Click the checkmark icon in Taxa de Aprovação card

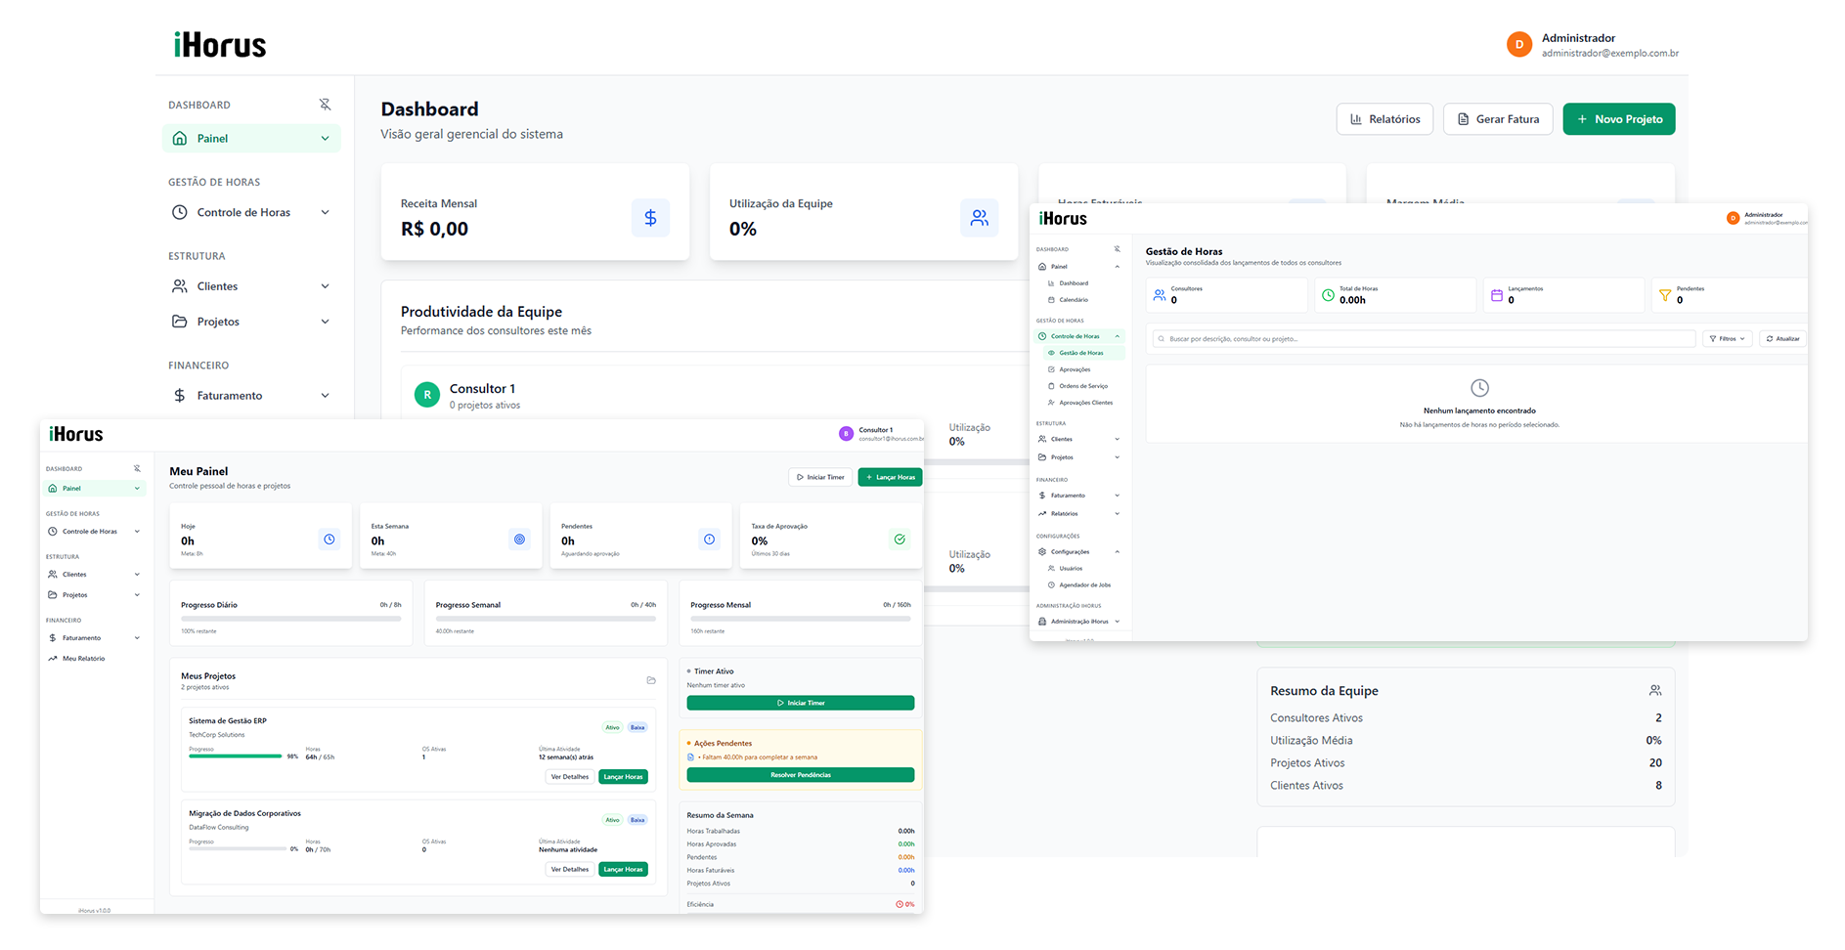pyautogui.click(x=900, y=539)
